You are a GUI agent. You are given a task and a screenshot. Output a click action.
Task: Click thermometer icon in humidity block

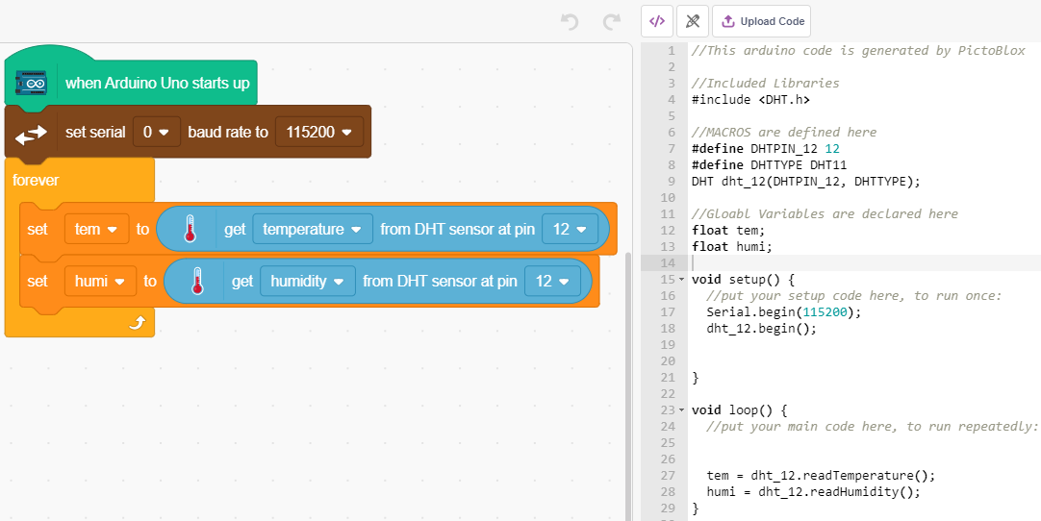196,281
